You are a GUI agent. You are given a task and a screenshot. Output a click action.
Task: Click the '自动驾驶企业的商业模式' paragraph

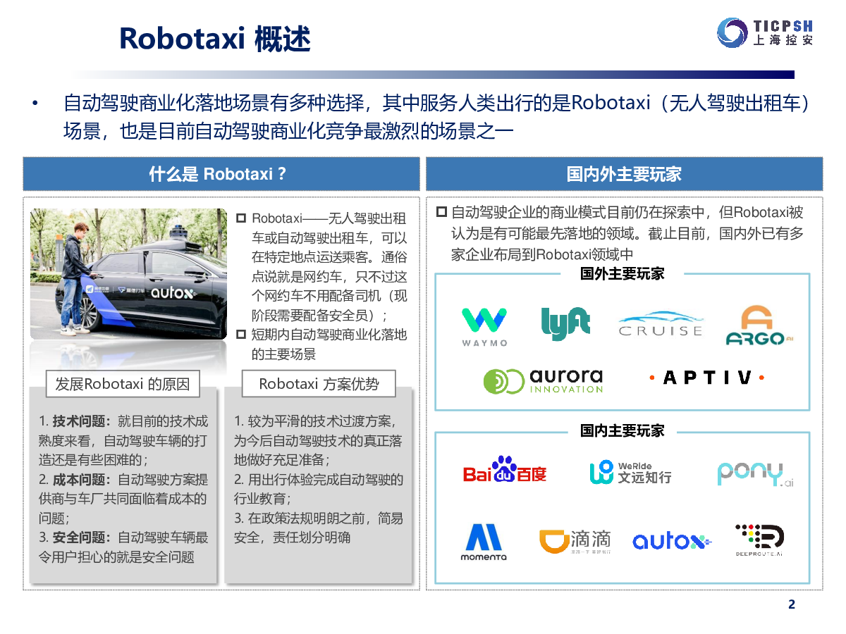point(620,233)
